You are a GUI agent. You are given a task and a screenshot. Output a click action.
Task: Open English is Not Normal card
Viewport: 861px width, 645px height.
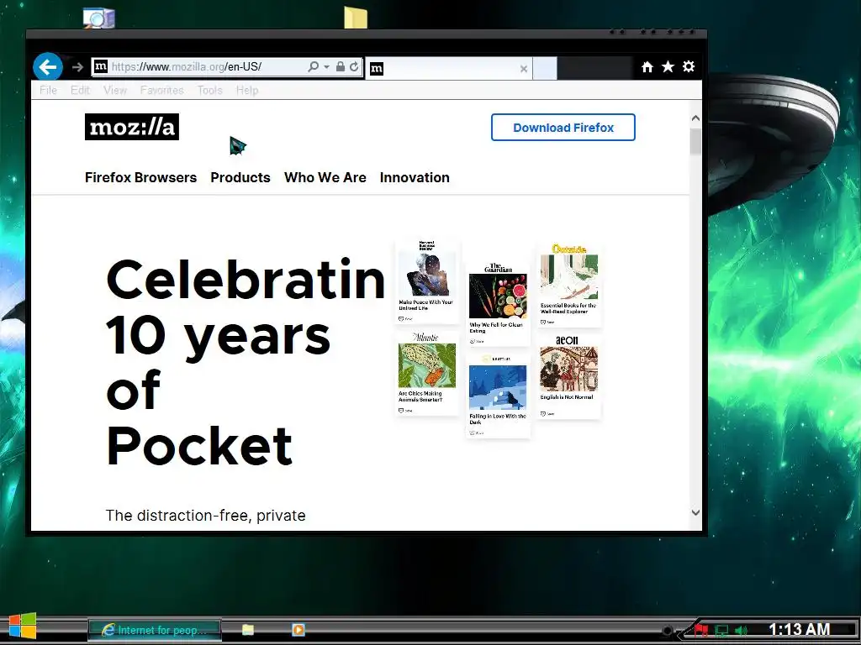pos(569,376)
